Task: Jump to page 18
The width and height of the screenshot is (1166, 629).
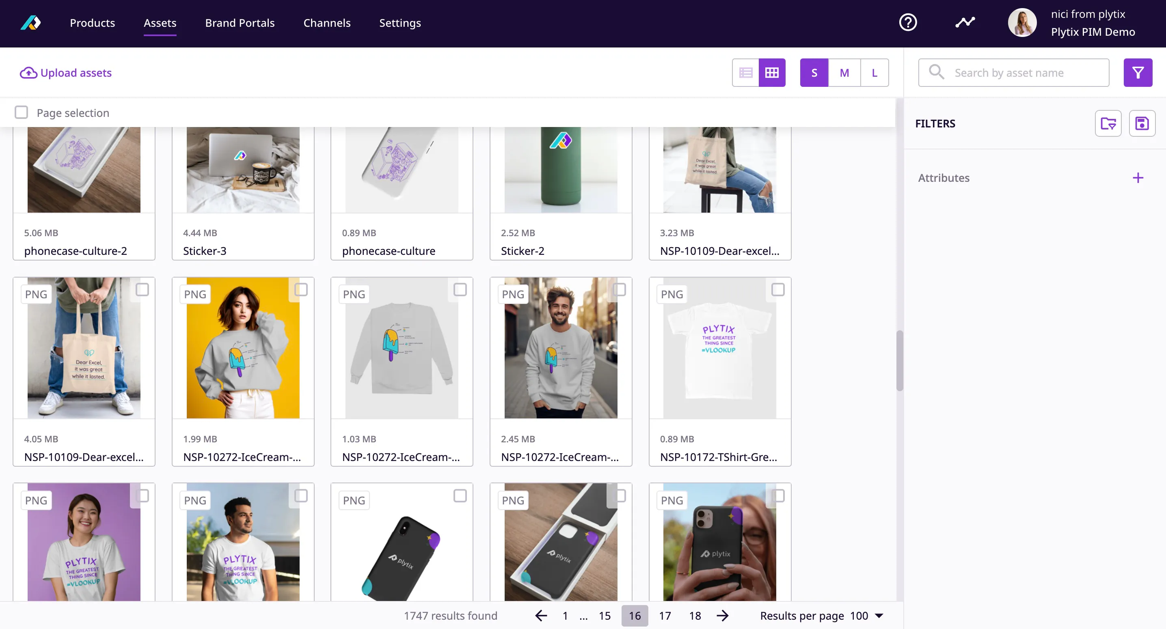Action: [695, 616]
